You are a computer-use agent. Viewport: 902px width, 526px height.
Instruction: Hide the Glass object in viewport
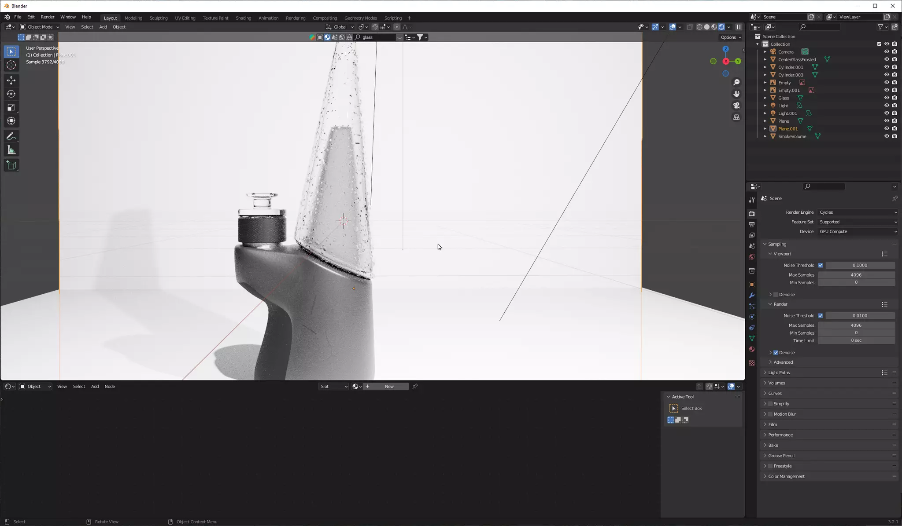coord(887,98)
